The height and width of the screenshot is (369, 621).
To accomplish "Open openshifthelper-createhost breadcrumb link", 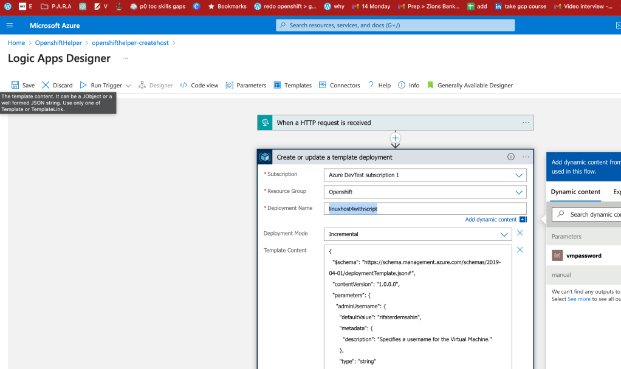I will (x=130, y=42).
